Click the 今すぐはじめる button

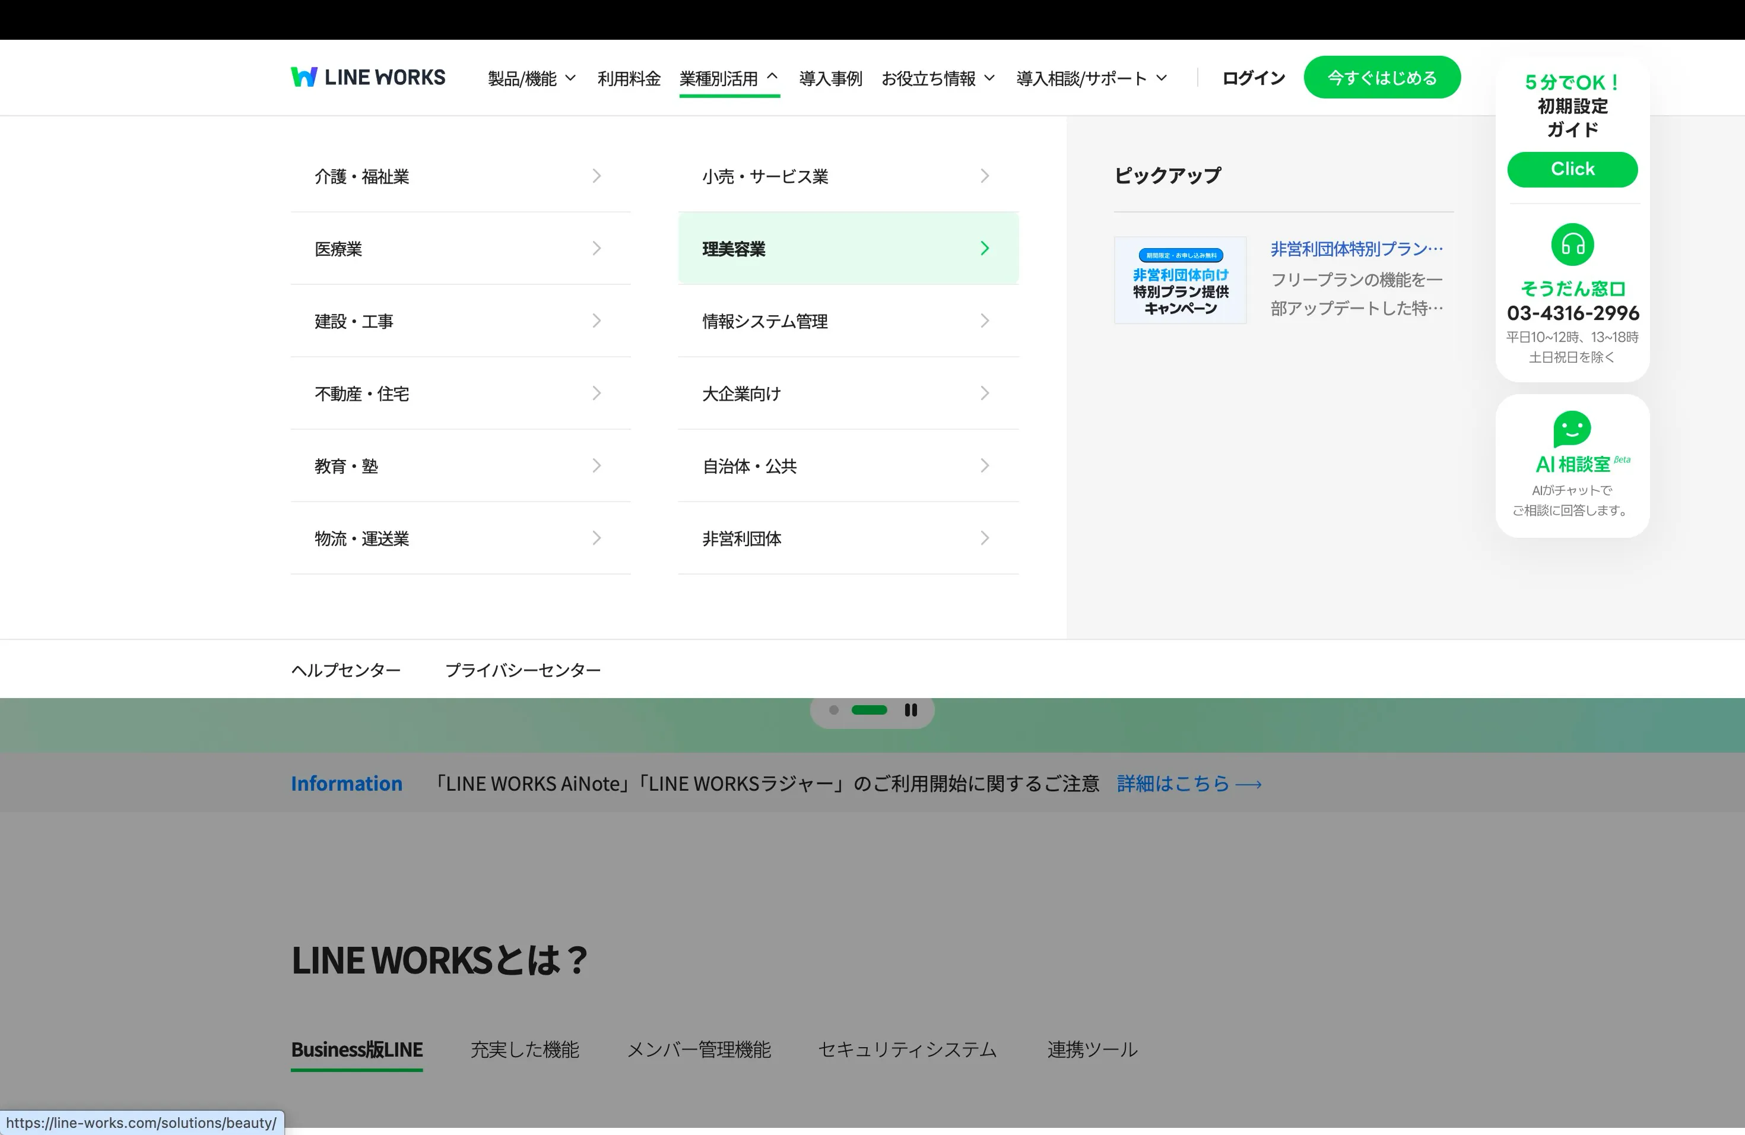(1382, 77)
